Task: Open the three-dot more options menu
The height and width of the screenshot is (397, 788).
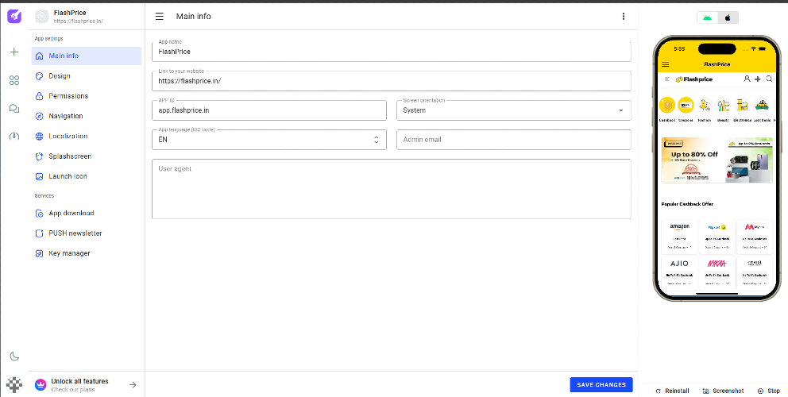Action: [x=623, y=17]
